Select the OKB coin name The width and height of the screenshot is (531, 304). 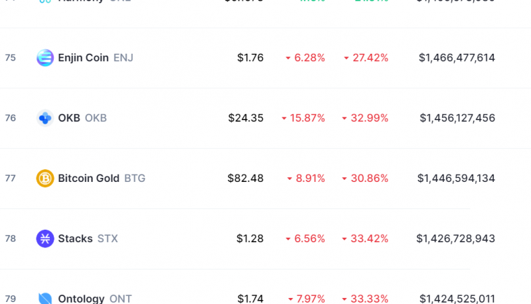pyautogui.click(x=69, y=117)
